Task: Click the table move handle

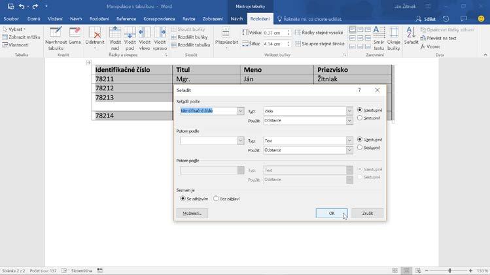Action: [89, 63]
